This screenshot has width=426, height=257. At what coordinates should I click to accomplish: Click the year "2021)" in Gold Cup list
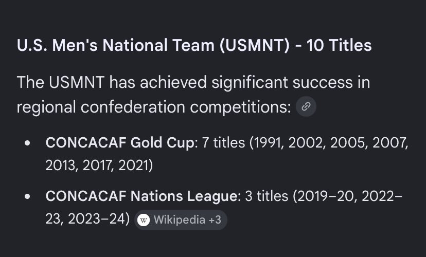point(136,165)
